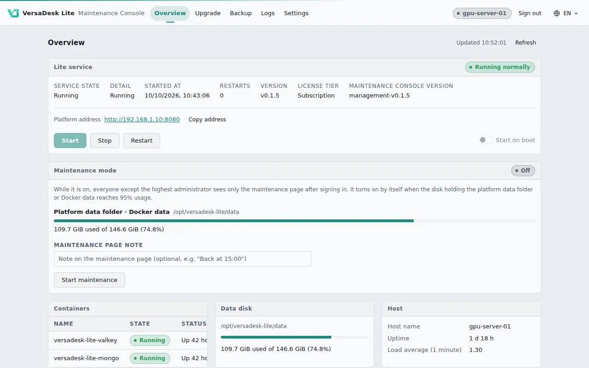Image resolution: width=589 pixels, height=368 pixels.
Task: Toggle the Start on boot switch
Action: (485, 140)
